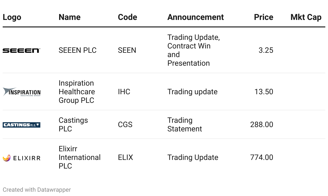Click the SEEEN company logo
The width and height of the screenshot is (328, 196).
pos(22,50)
